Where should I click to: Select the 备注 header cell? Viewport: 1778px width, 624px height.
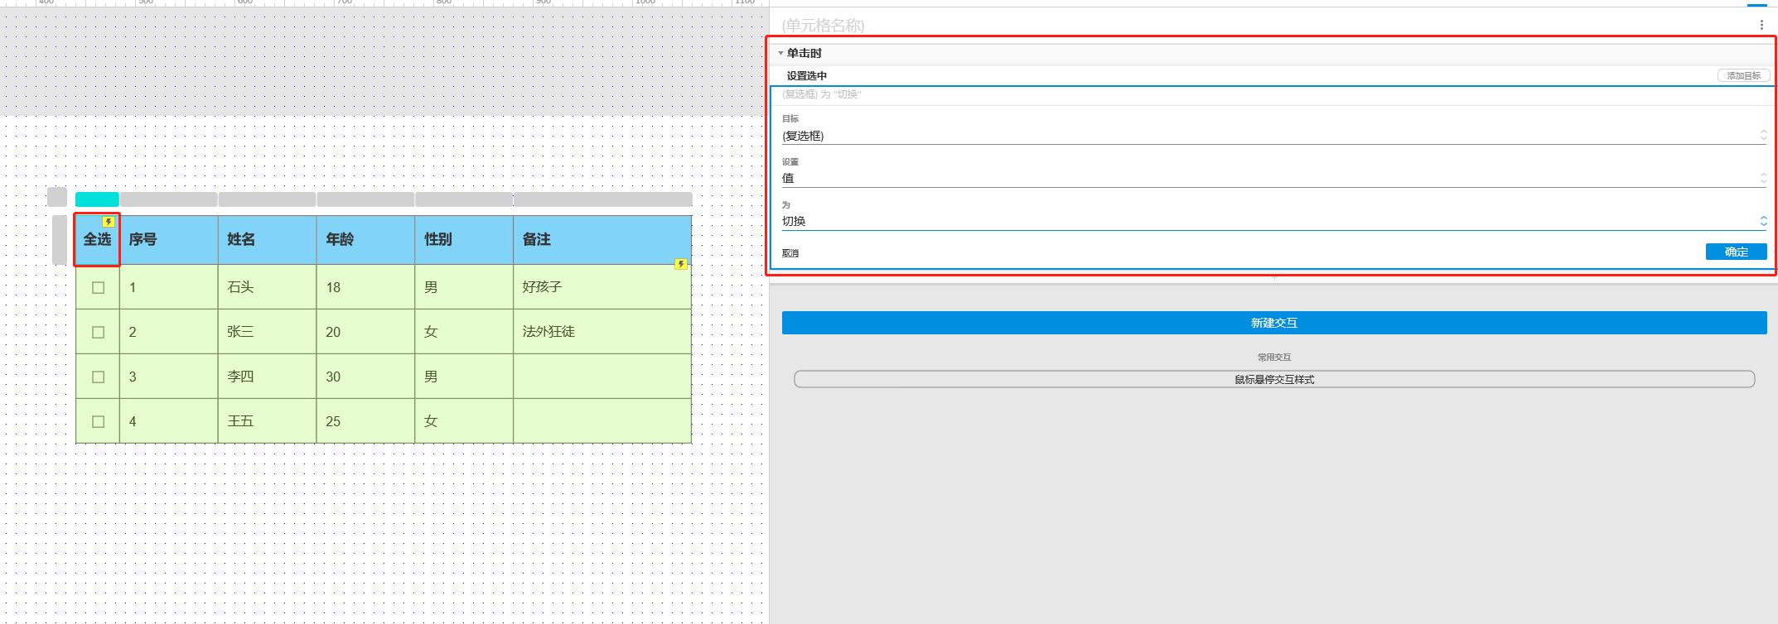[602, 240]
